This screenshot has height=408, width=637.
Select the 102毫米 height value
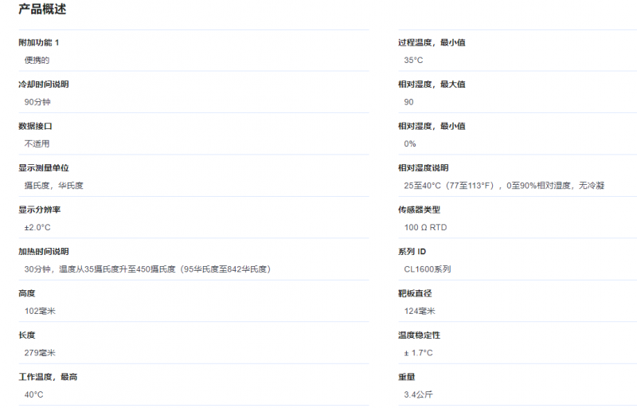click(x=40, y=311)
